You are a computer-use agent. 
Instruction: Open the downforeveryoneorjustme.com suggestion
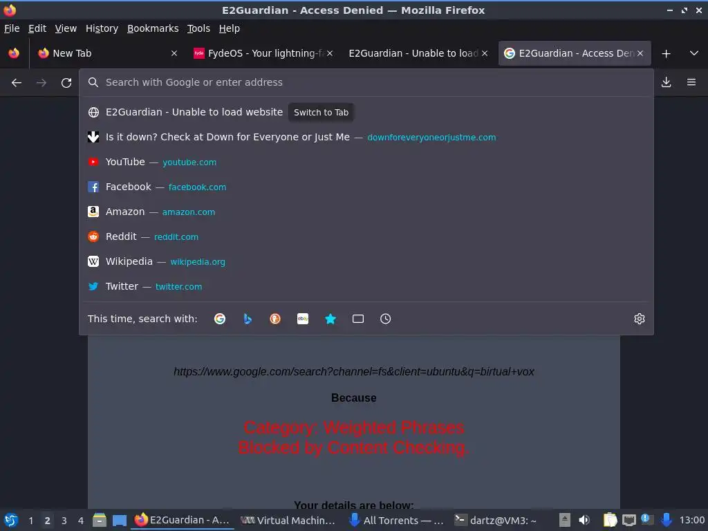tap(366, 137)
